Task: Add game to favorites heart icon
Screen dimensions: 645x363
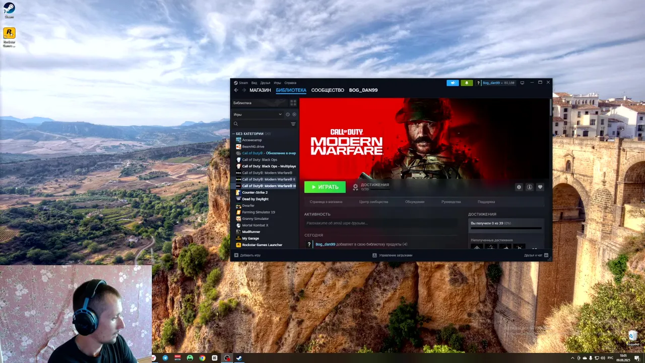Action: coord(540,187)
